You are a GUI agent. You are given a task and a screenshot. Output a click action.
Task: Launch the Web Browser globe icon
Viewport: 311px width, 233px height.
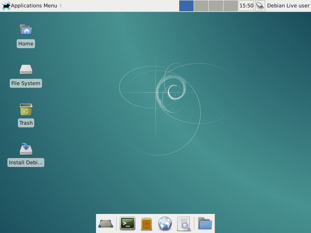click(x=165, y=224)
